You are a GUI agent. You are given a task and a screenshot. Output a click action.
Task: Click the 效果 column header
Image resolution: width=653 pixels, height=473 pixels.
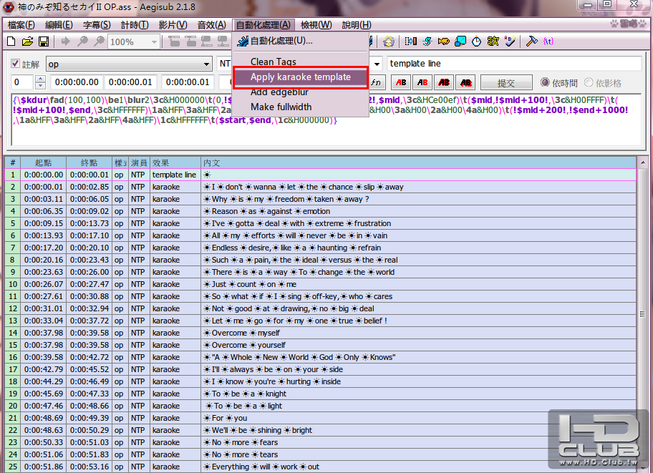(x=175, y=163)
